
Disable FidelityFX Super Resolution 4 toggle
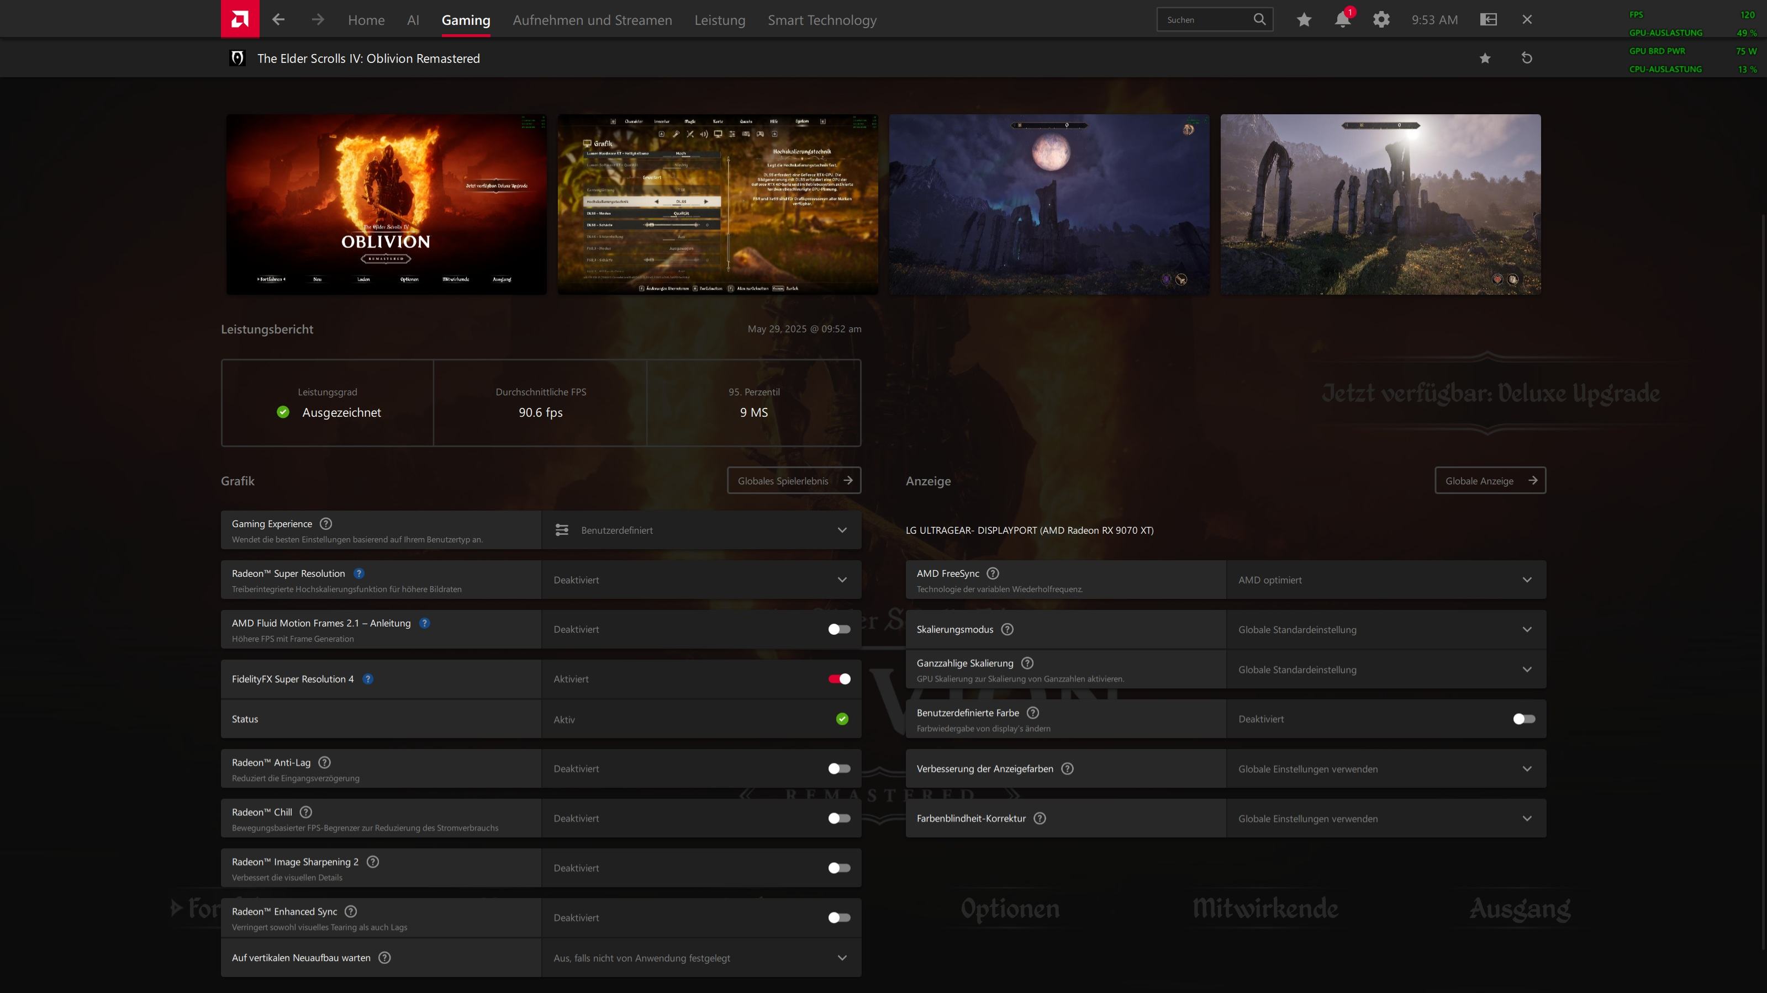pos(838,679)
